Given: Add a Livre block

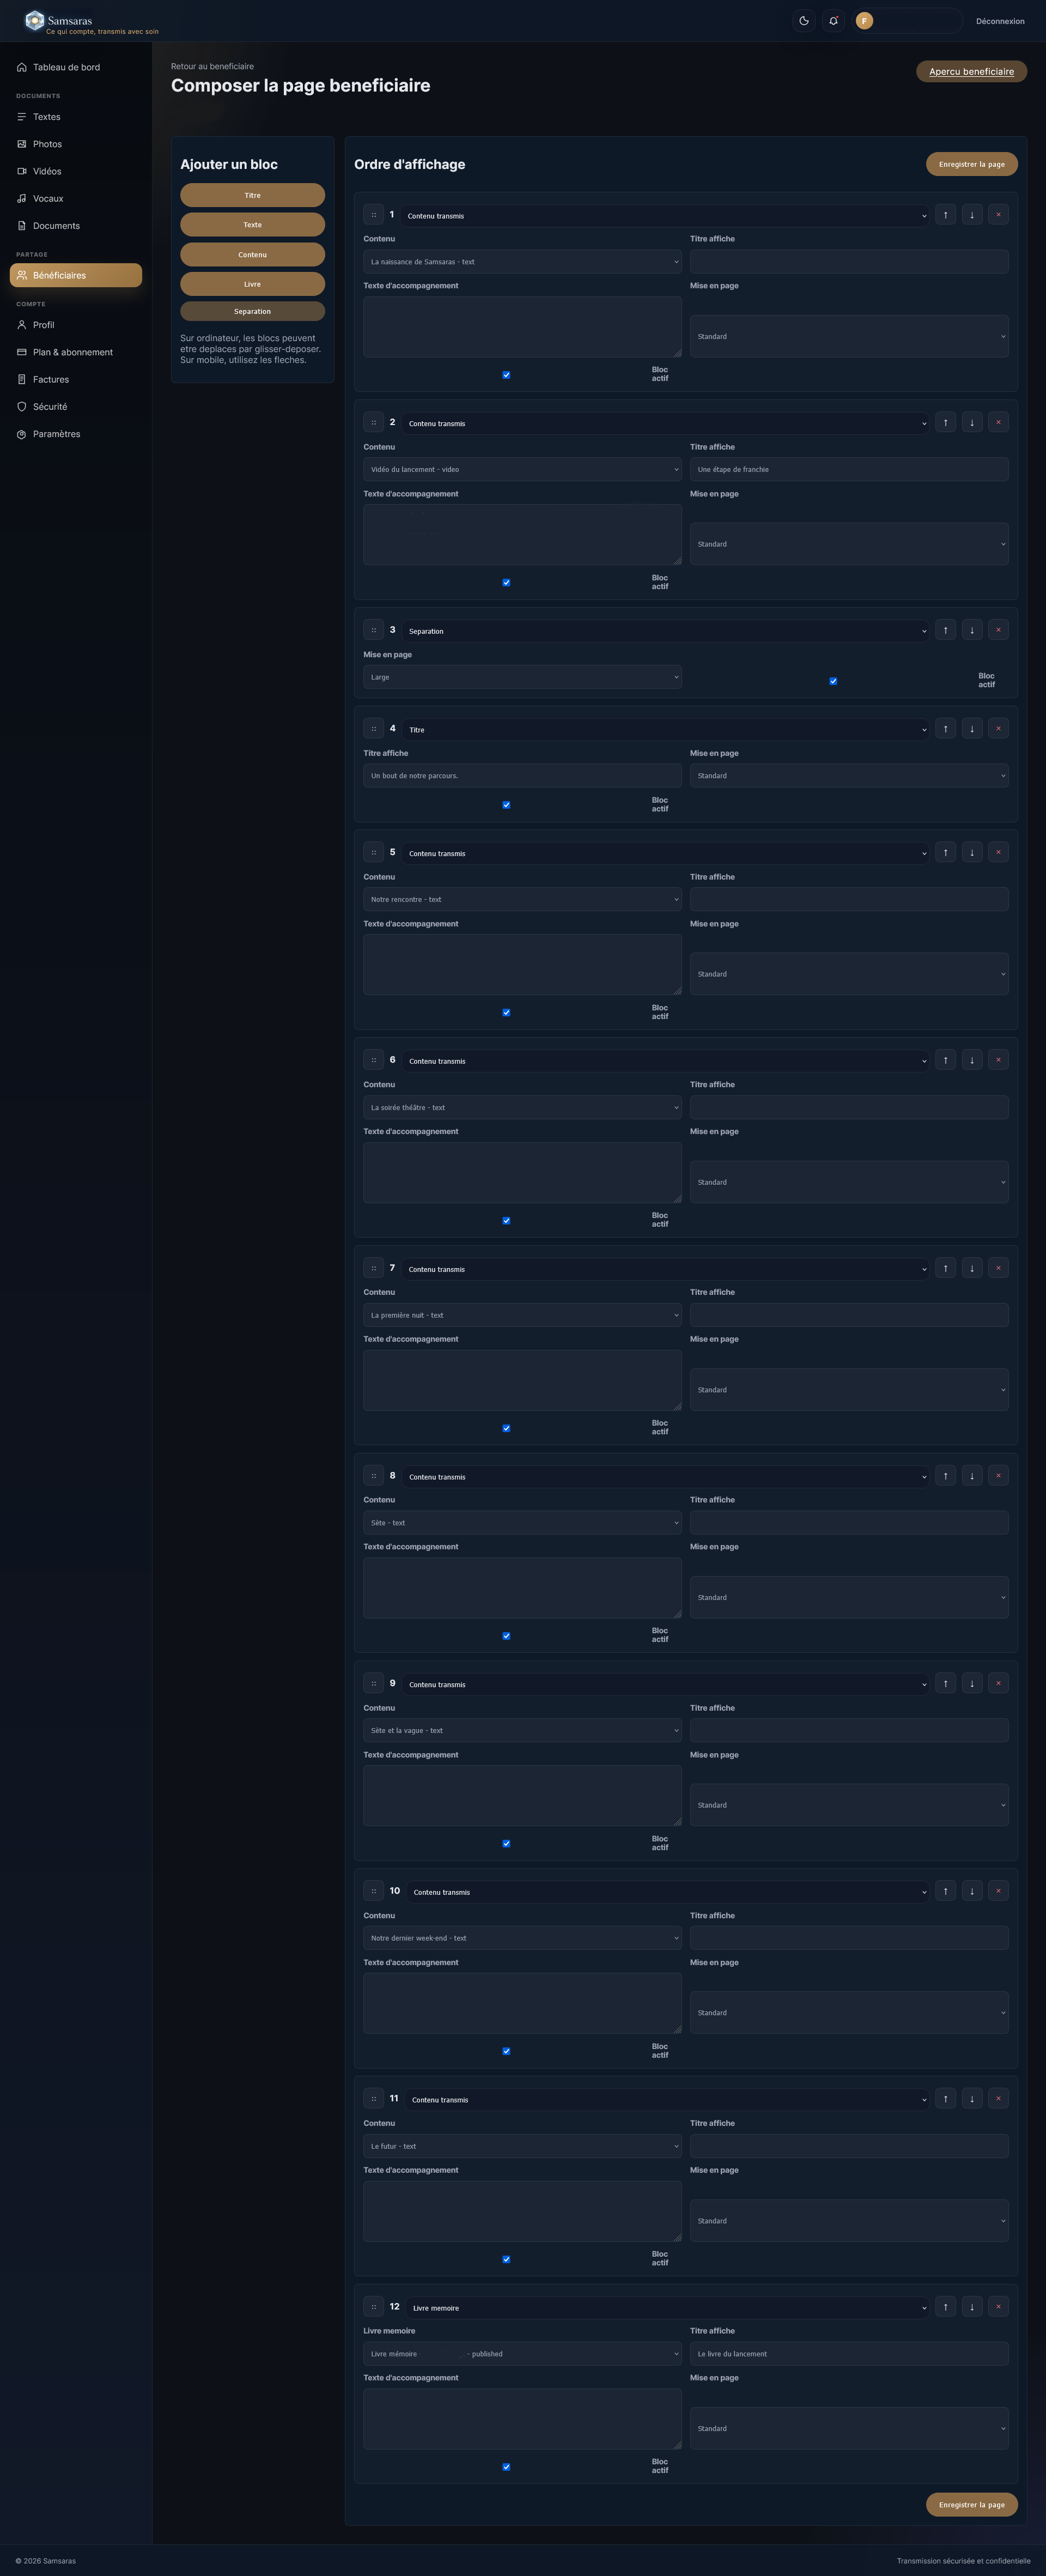Looking at the screenshot, I should (x=252, y=284).
